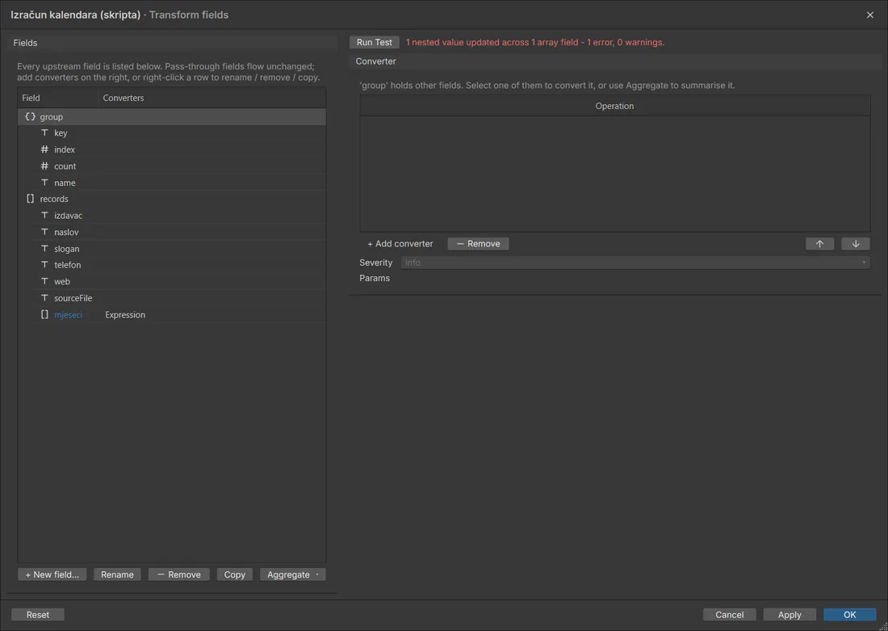Select the records field row
This screenshot has height=631, width=888.
click(x=172, y=199)
